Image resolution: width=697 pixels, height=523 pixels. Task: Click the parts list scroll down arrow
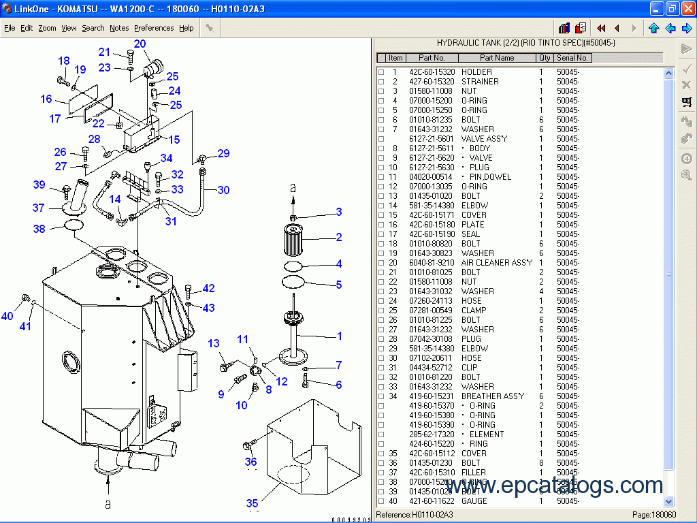click(668, 501)
